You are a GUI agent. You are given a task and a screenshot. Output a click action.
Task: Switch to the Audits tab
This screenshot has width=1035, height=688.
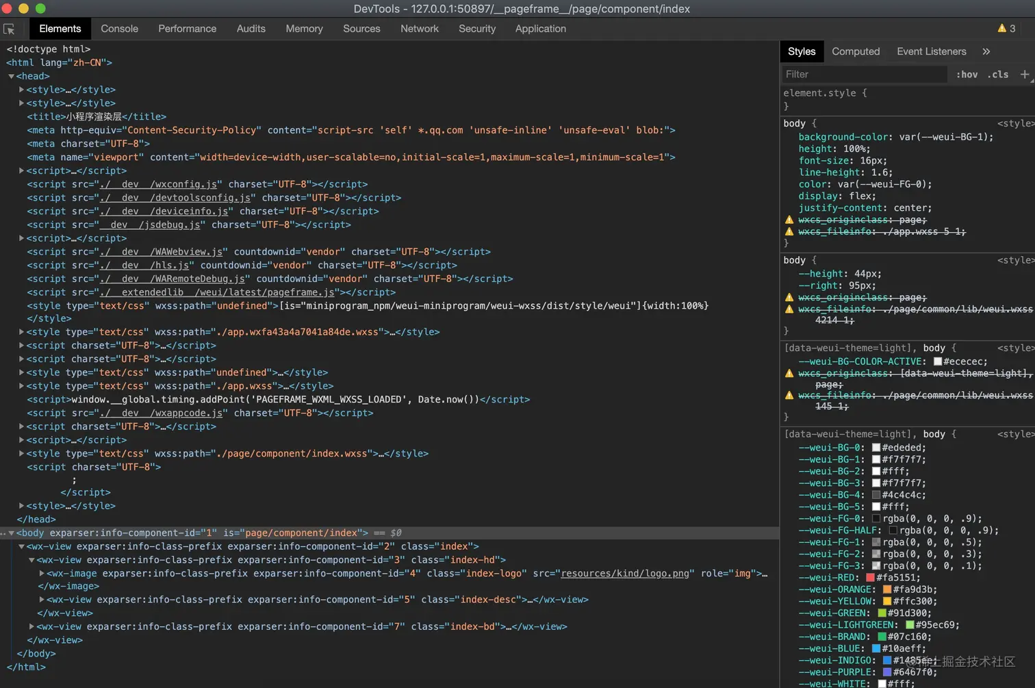point(251,29)
